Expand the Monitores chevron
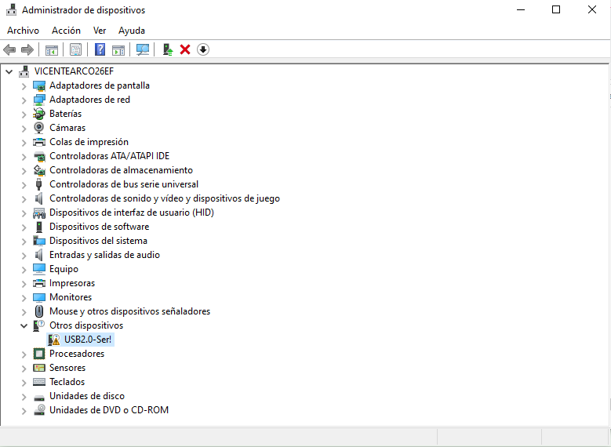611x447 pixels. click(24, 298)
